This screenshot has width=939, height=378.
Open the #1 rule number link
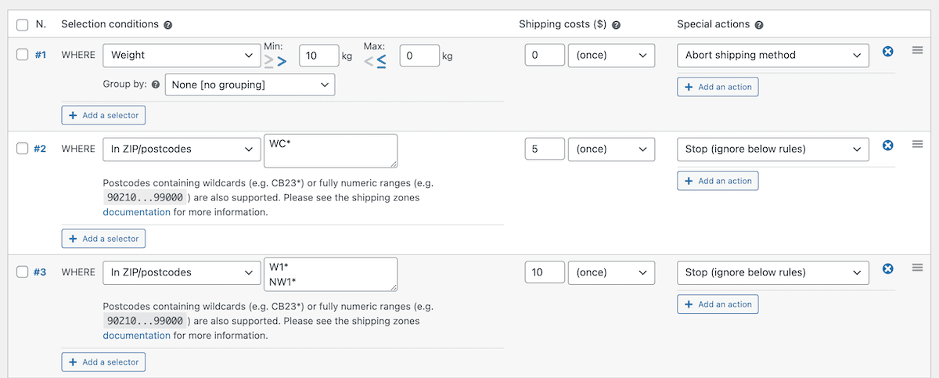tap(41, 56)
